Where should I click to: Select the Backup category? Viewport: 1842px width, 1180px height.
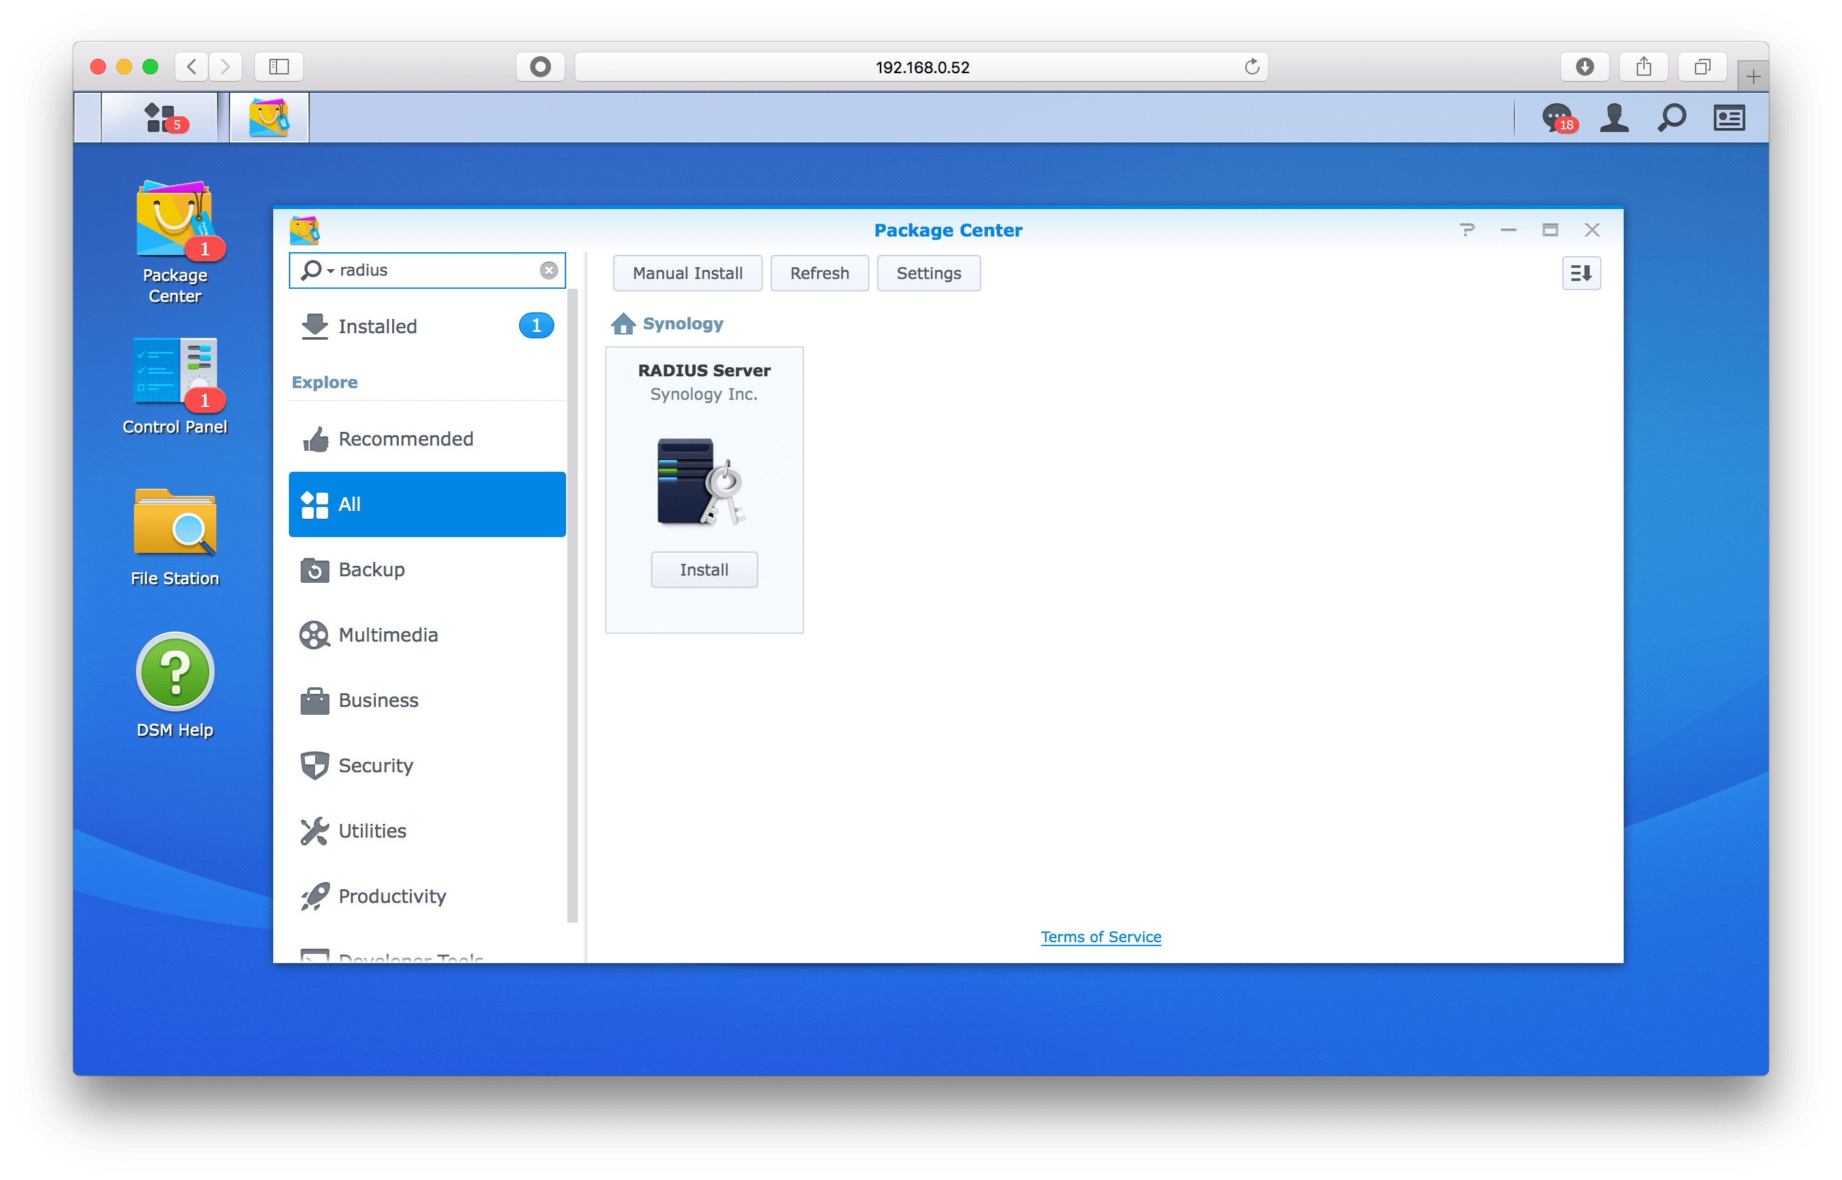(x=371, y=569)
